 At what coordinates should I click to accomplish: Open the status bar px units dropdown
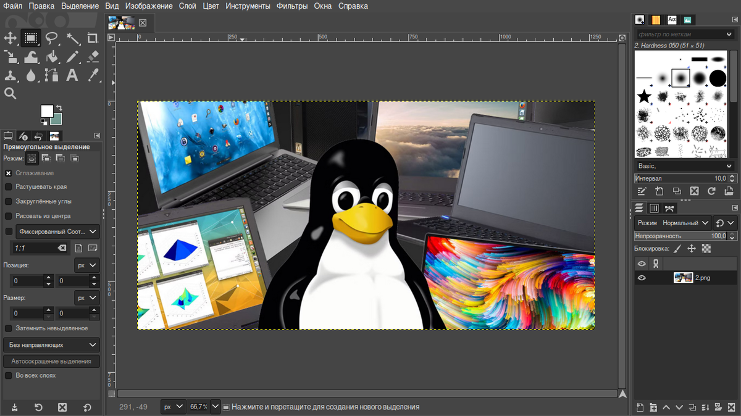tap(174, 407)
